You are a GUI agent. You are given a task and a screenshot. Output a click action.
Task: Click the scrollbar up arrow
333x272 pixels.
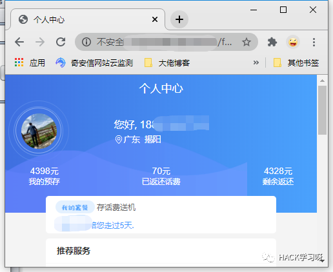[x=322, y=81]
